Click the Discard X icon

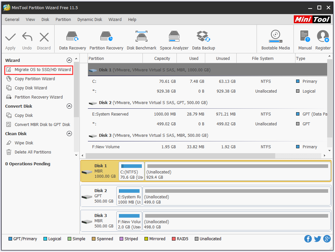(x=44, y=37)
